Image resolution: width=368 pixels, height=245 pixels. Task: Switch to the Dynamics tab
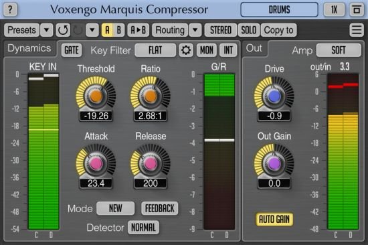tap(29, 48)
